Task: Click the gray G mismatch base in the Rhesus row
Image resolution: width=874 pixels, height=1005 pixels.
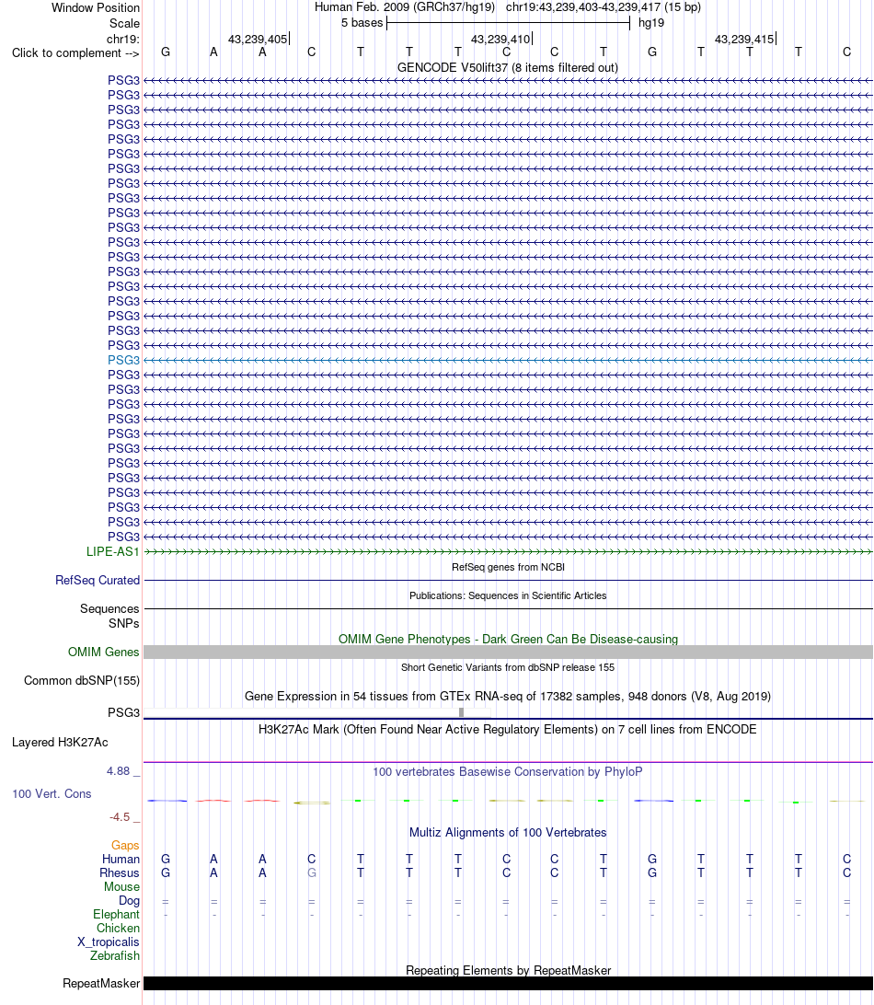Action: (311, 873)
